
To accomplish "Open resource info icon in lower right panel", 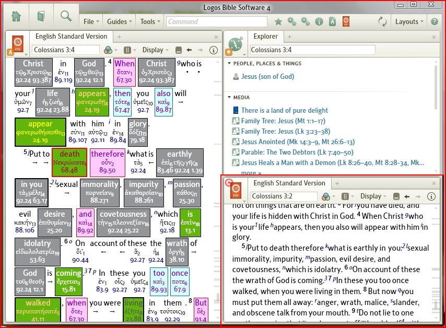I will (431, 196).
